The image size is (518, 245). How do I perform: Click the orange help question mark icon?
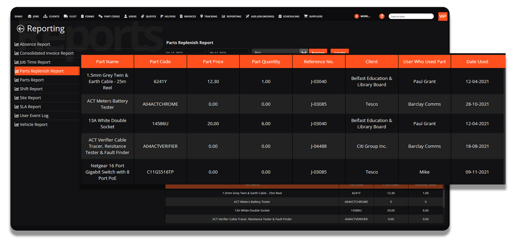(382, 16)
